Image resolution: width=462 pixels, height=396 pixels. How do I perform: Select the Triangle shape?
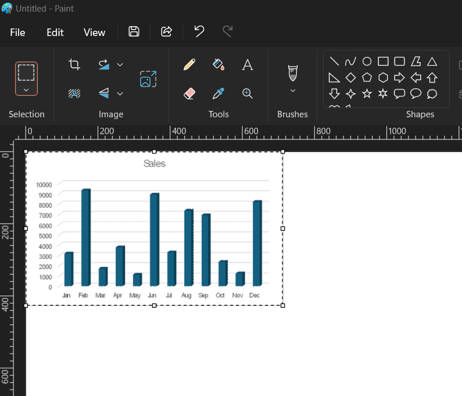point(432,61)
